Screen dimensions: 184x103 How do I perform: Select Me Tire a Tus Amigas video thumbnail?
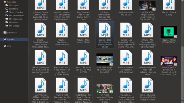click(147, 6)
